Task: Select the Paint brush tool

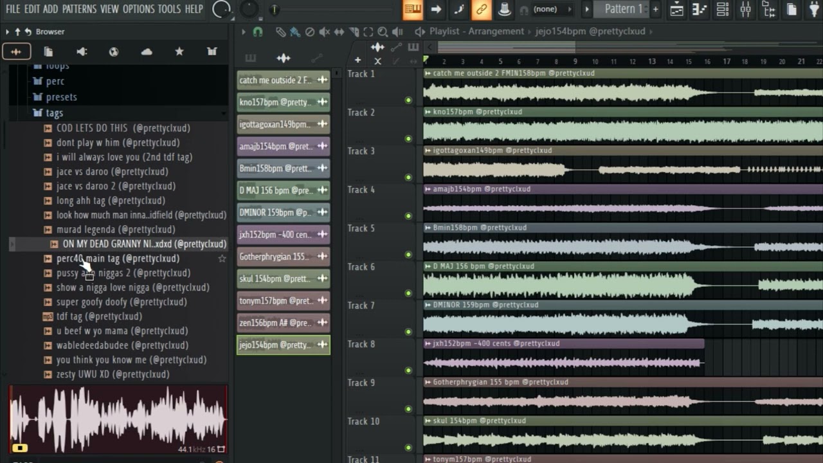Action: click(x=295, y=32)
